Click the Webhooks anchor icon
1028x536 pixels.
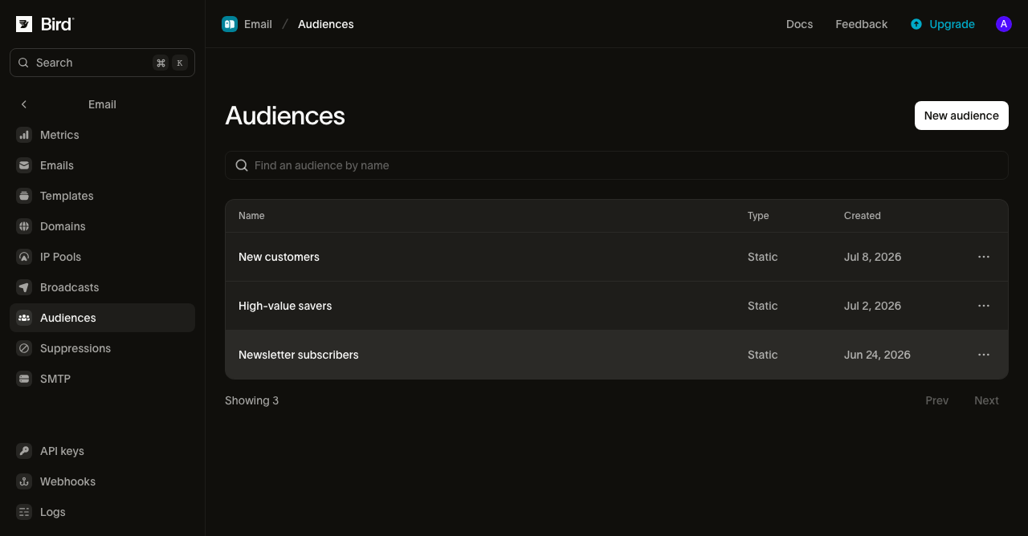[24, 481]
